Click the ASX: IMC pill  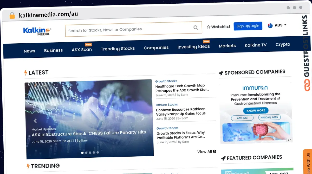(x=242, y=118)
